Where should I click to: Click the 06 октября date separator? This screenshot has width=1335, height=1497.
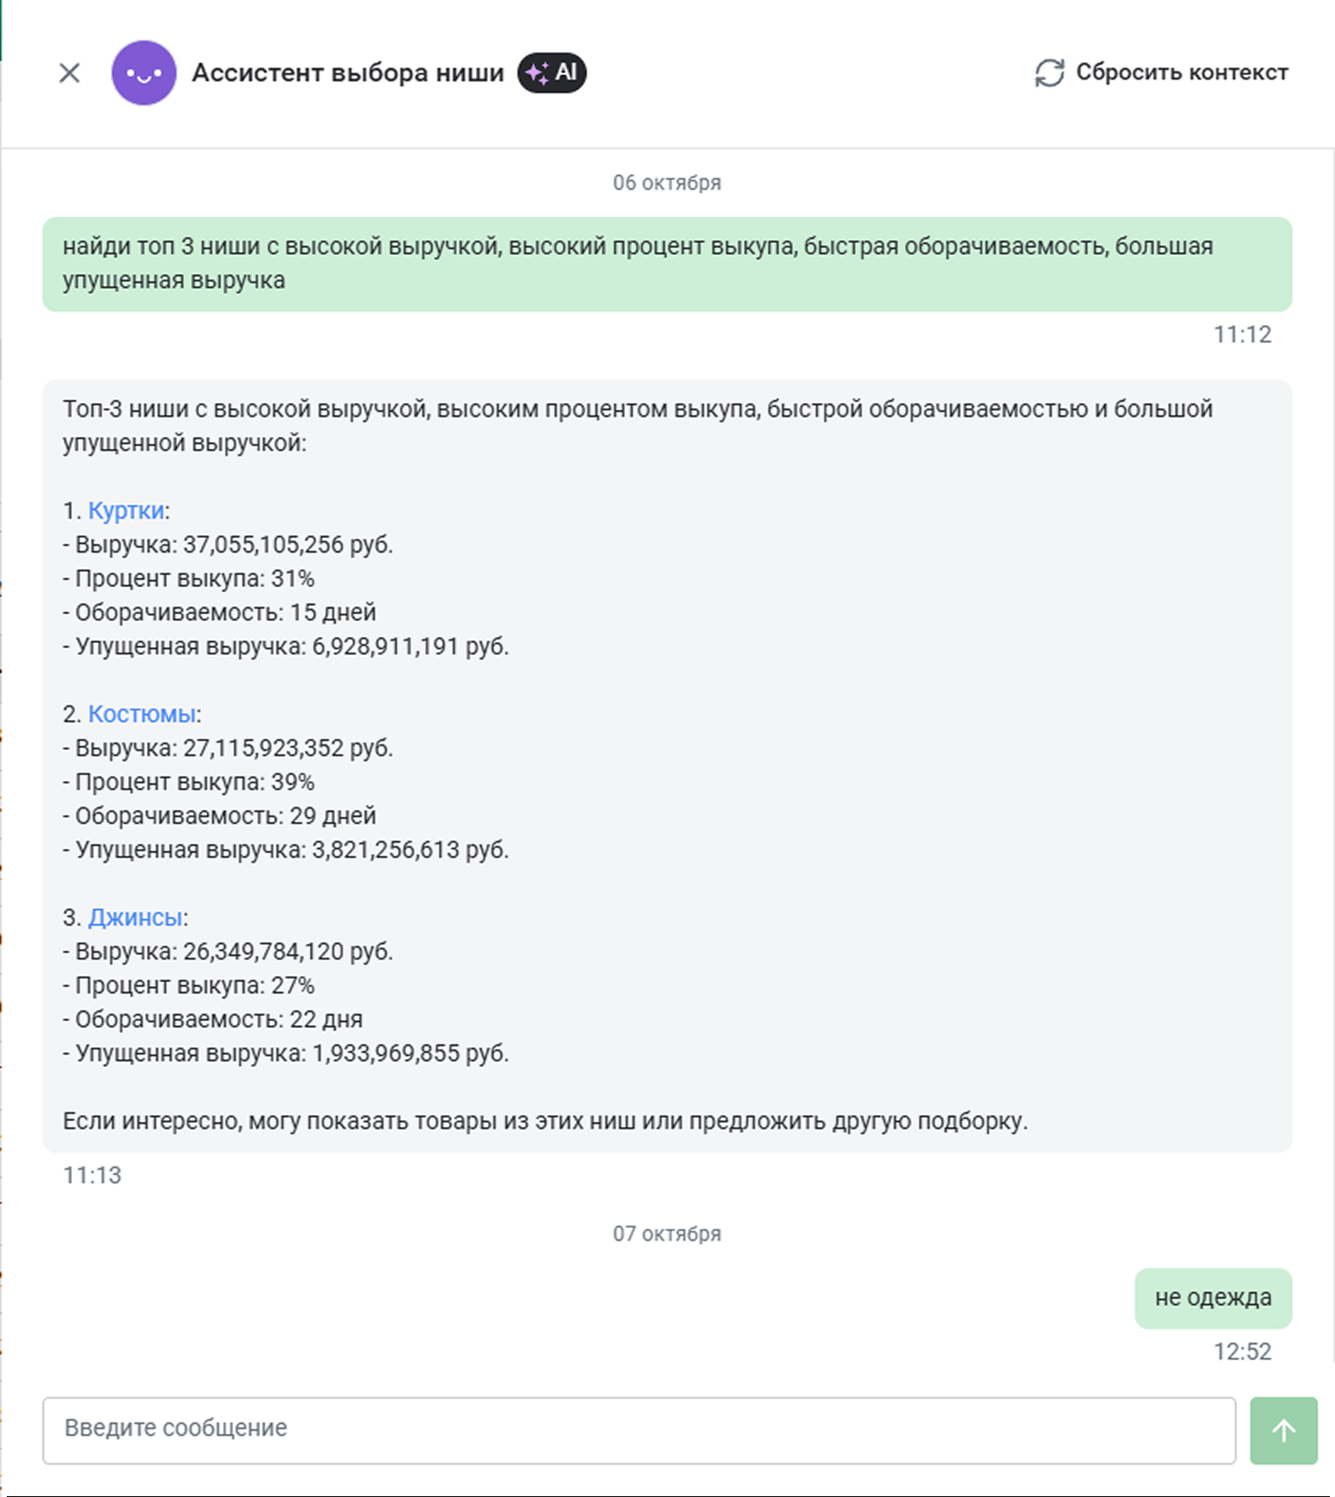coord(667,183)
